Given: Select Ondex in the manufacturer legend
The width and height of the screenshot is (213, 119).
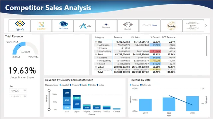Looking at the screenshot, I should (x=92, y=85).
